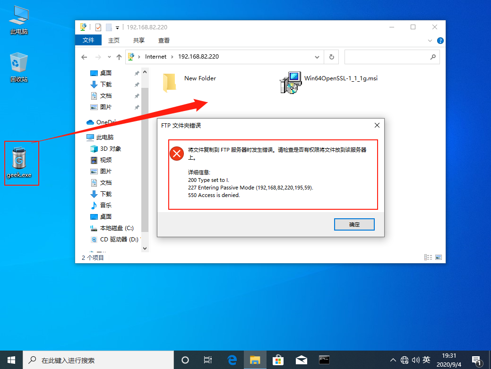Select the pinned 文档 item in Quick Access
The image size is (491, 369).
point(101,95)
